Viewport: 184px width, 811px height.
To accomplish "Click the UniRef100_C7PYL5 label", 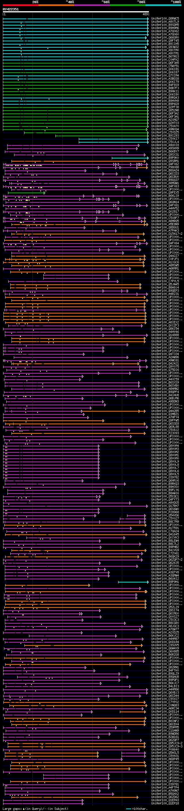I will [165, 281].
